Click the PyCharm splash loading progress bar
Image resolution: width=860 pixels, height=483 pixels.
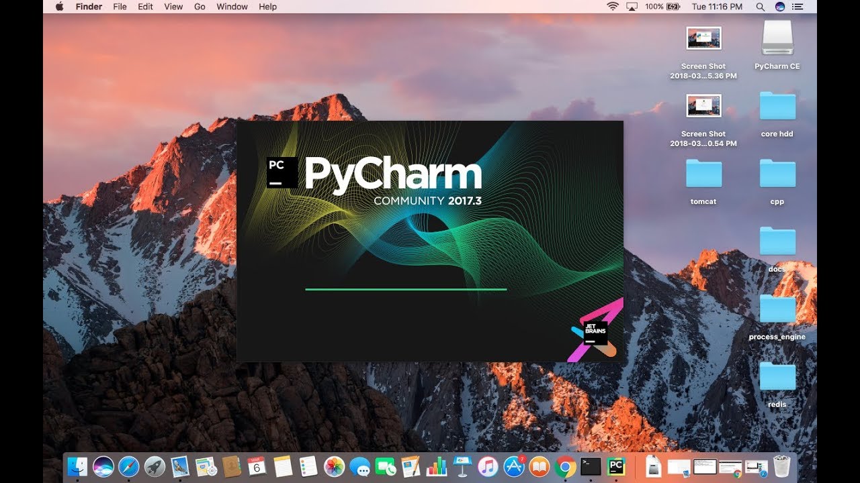[406, 289]
